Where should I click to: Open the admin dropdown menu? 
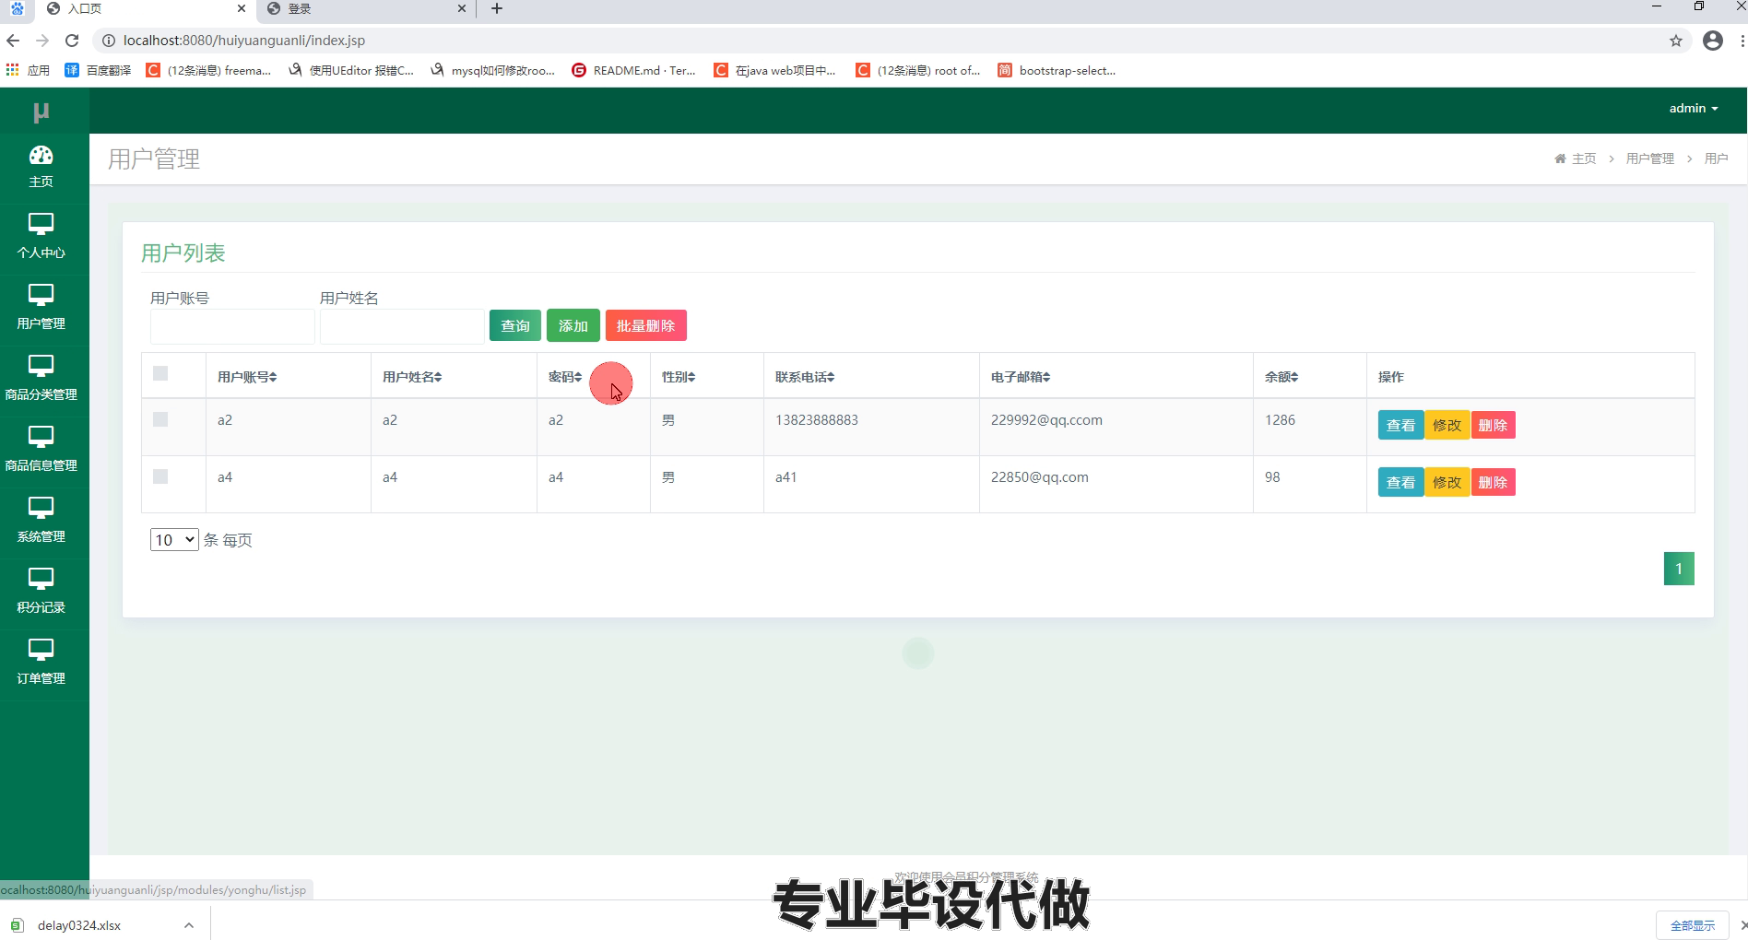1694,108
